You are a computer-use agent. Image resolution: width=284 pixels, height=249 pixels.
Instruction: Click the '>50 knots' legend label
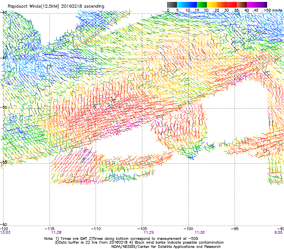(x=273, y=10)
